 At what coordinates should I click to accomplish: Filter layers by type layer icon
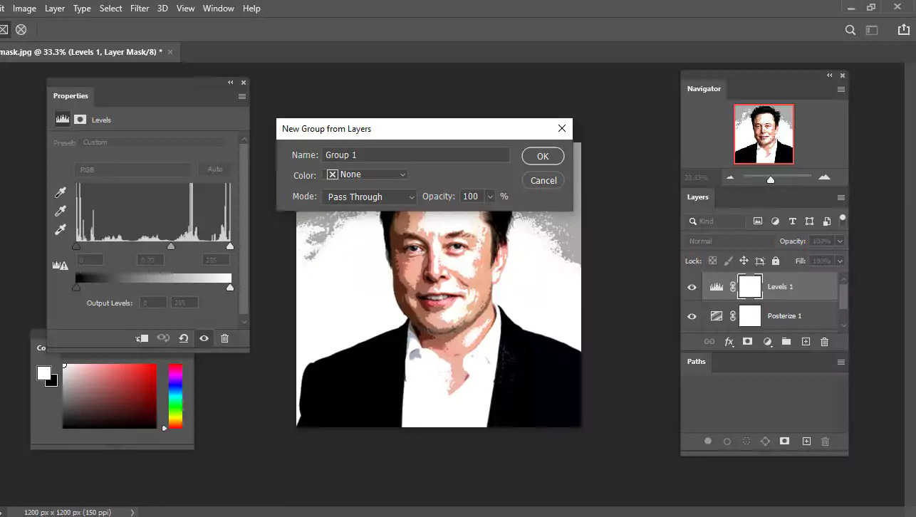[792, 221]
